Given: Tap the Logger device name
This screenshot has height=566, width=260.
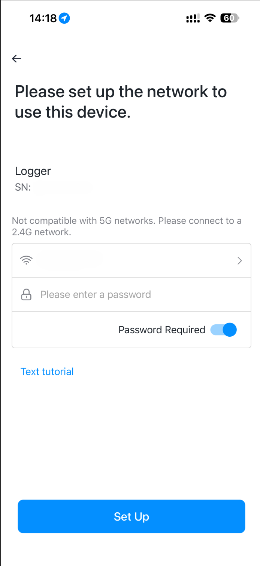Looking at the screenshot, I should click(x=33, y=171).
